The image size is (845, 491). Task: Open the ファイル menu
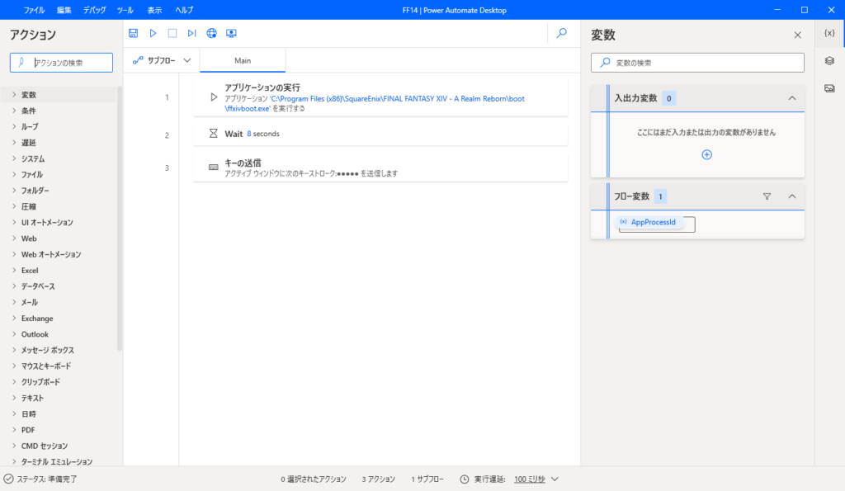pyautogui.click(x=34, y=10)
